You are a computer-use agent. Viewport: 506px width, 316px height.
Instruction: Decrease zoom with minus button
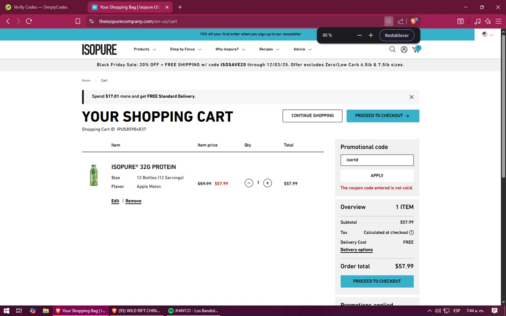[360, 35]
